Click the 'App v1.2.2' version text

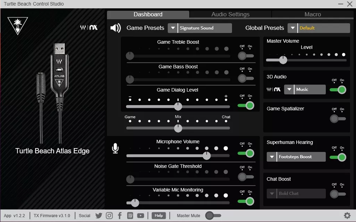14,216
